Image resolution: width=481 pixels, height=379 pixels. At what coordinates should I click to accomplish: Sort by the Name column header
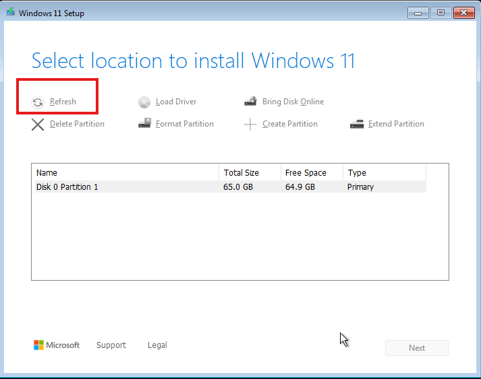(125, 173)
